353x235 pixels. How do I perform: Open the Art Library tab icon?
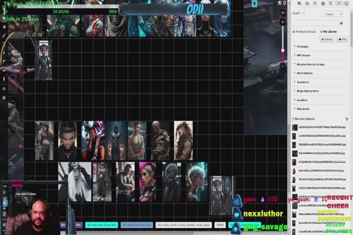point(307,4)
